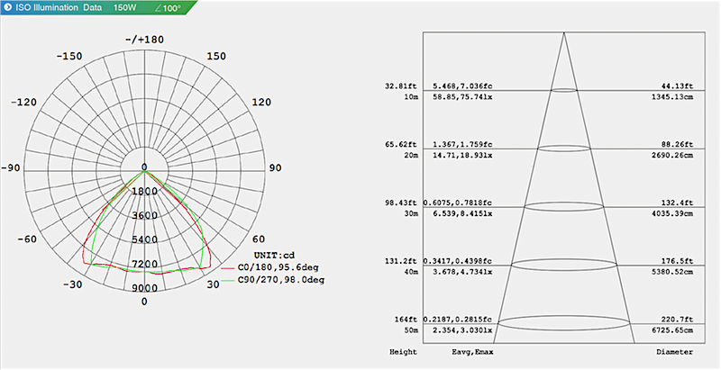Select the 6.539,8.415lx value

click(462, 213)
